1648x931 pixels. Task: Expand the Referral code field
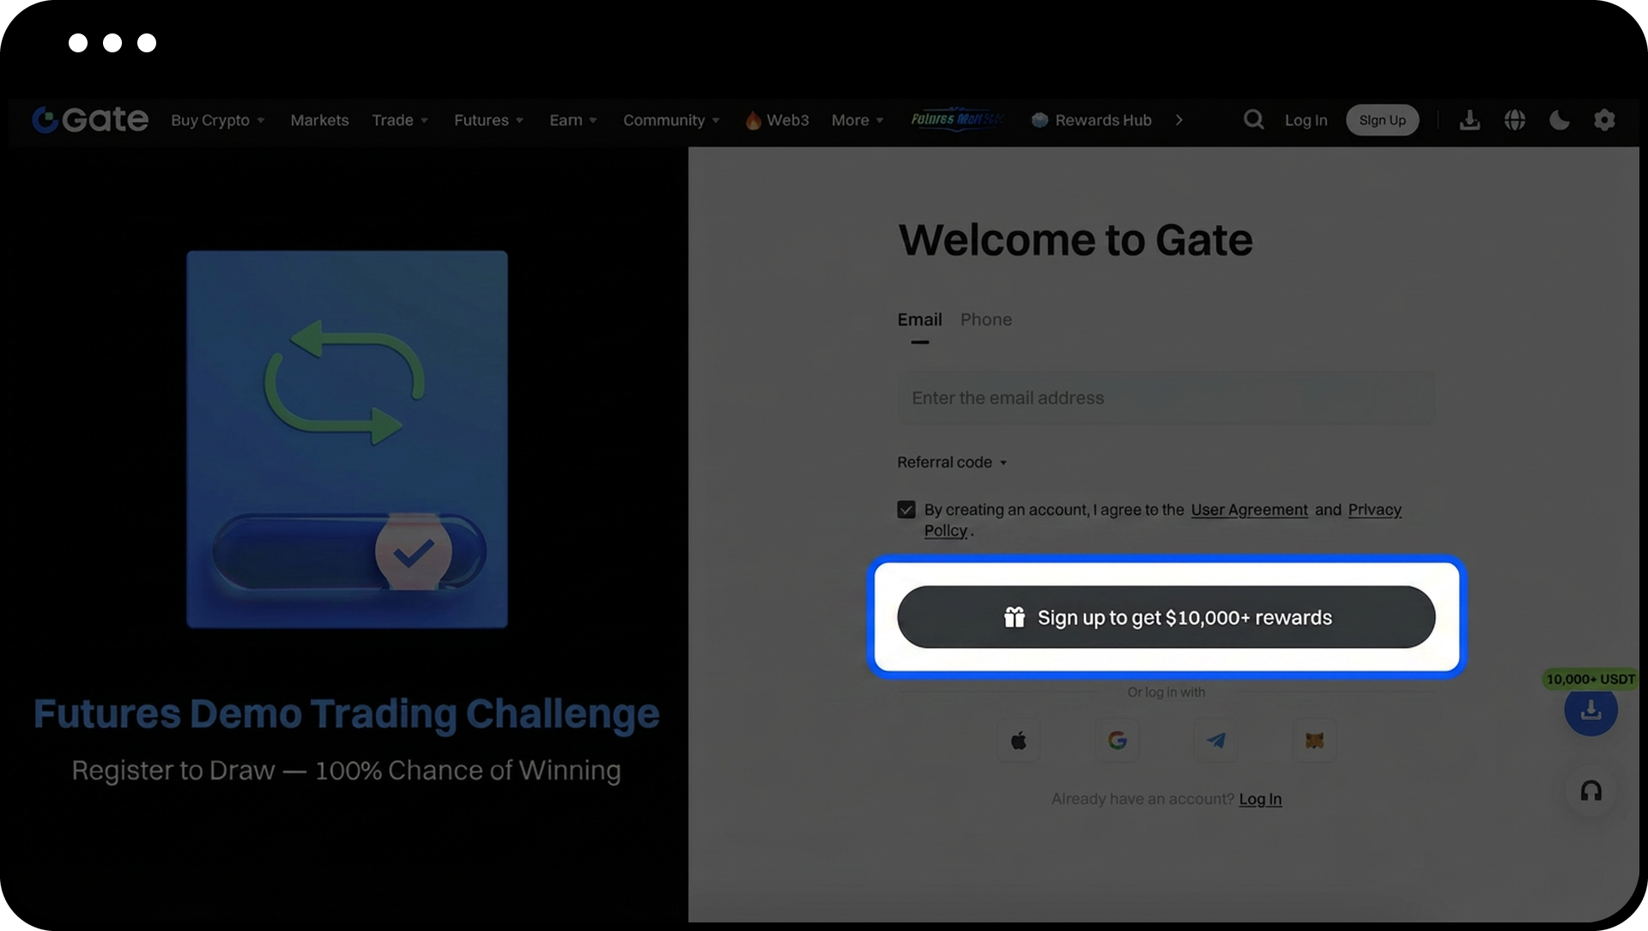pos(952,462)
